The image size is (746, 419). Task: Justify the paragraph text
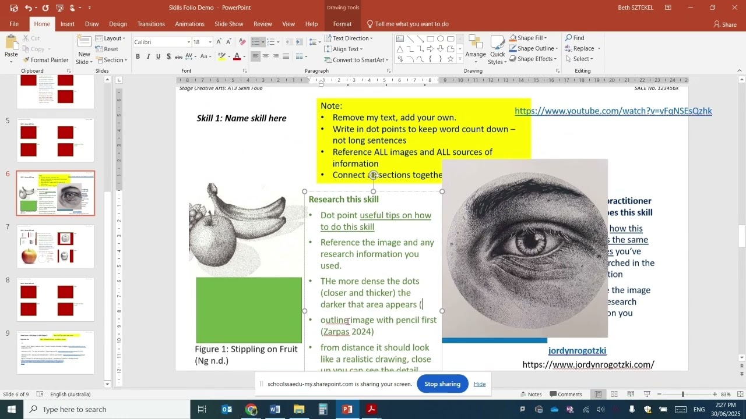(x=286, y=56)
